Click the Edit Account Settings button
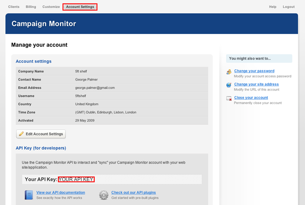The image size is (305, 205). (41, 134)
